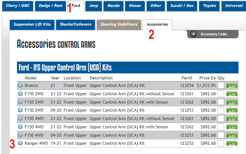Expand Accessory Links plus icon
The height and width of the screenshot is (154, 246).
tap(193, 34)
